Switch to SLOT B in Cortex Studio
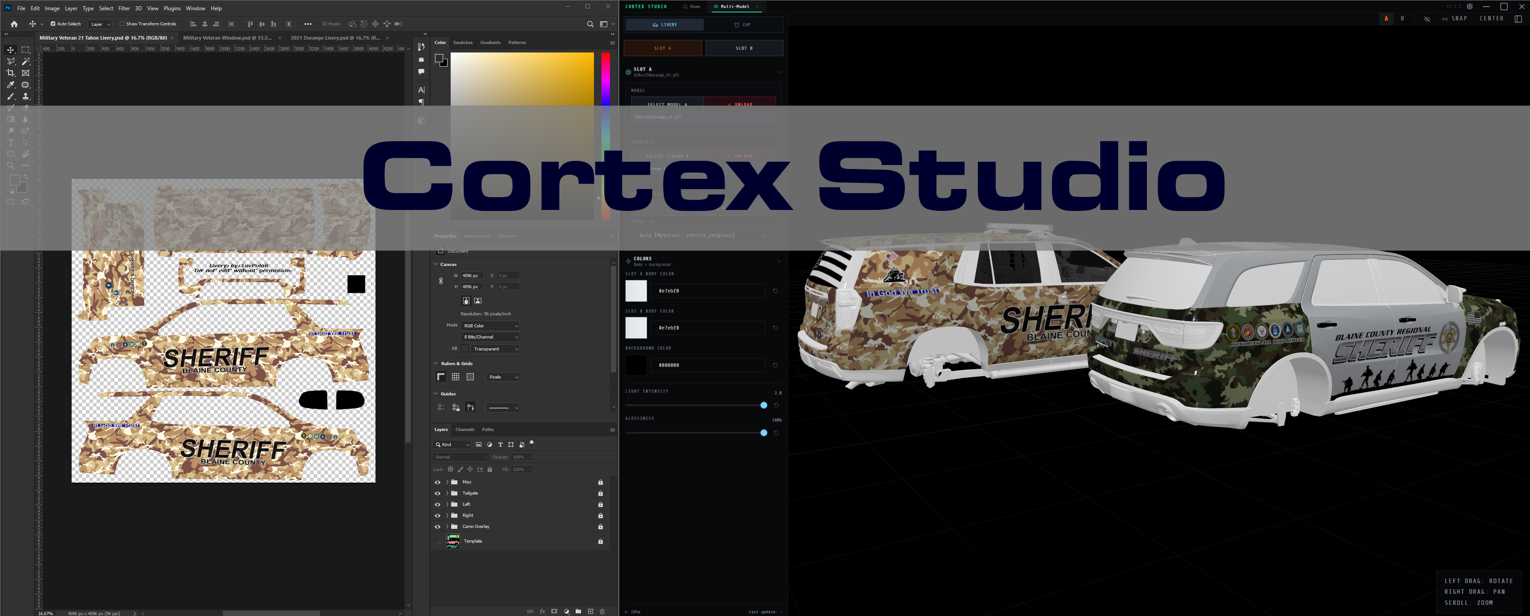This screenshot has height=616, width=1530. (x=745, y=48)
